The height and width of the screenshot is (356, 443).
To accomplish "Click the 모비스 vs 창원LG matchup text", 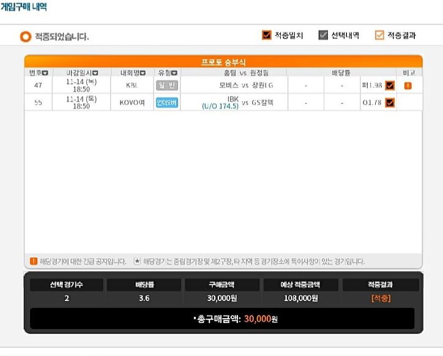I will (x=246, y=85).
